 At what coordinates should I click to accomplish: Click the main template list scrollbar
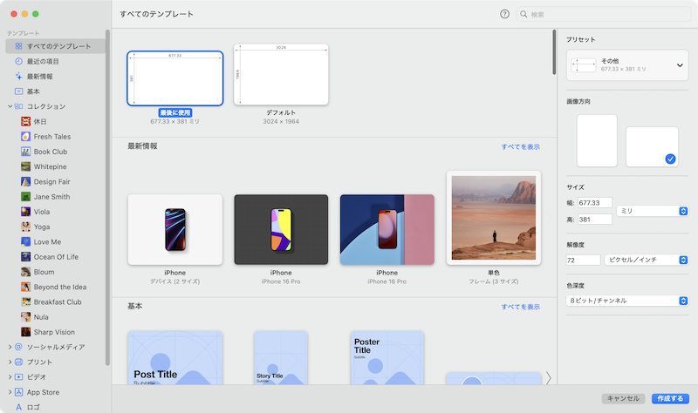pyautogui.click(x=553, y=54)
